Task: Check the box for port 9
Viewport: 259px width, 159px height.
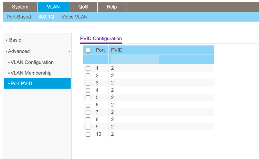Action: [88, 127]
